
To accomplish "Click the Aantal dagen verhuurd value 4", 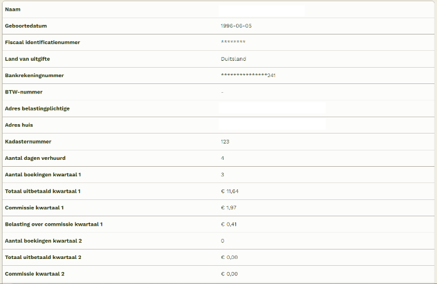I will [222, 158].
